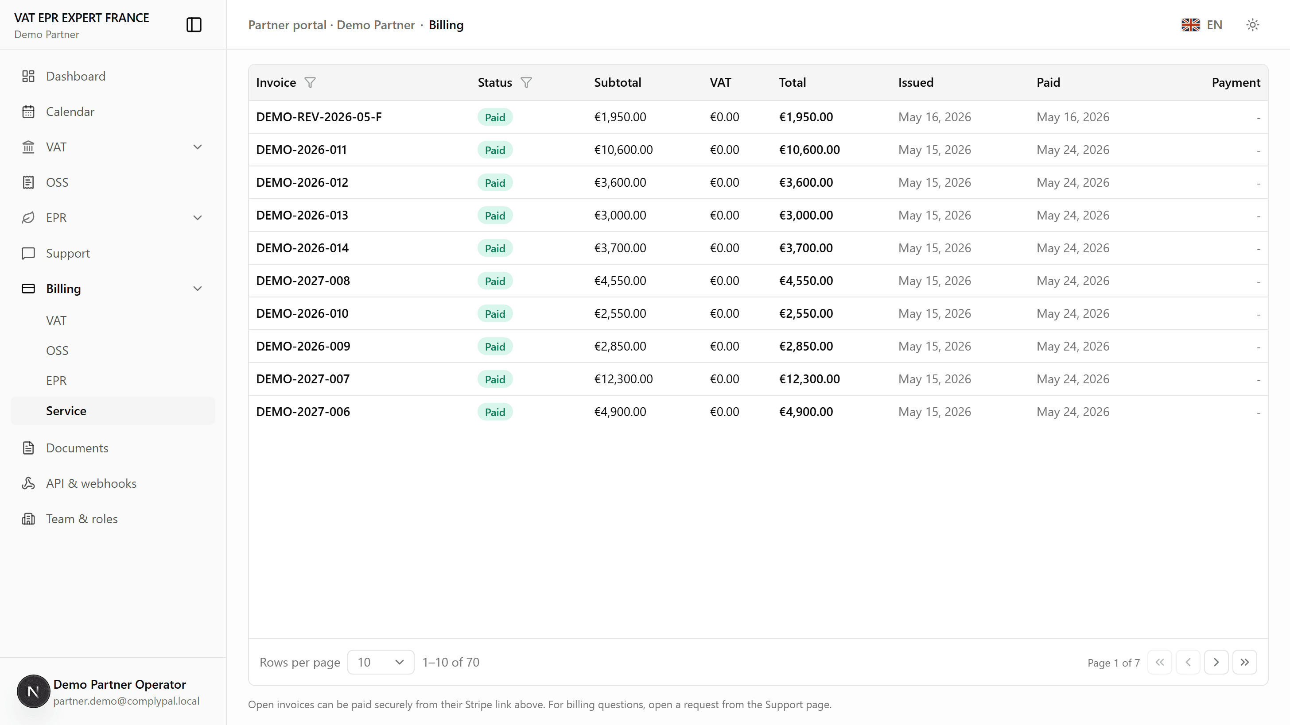Jump to the last page arrow
Screen dimensions: 1290x725
pos(1244,663)
